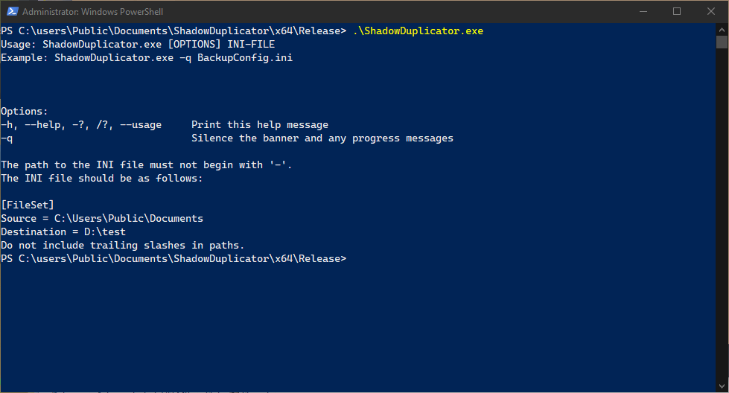The height and width of the screenshot is (393, 729).
Task: Click the '-q' option entry
Action: [7, 138]
